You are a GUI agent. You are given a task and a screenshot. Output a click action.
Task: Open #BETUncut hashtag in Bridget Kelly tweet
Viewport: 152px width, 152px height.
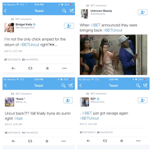(x=29, y=45)
